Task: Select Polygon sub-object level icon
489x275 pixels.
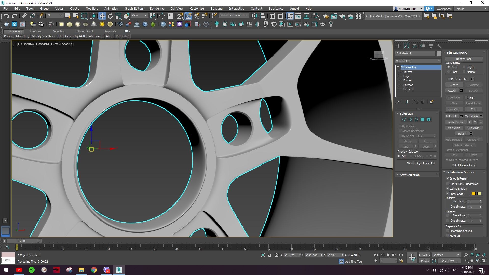Action: pos(423,119)
